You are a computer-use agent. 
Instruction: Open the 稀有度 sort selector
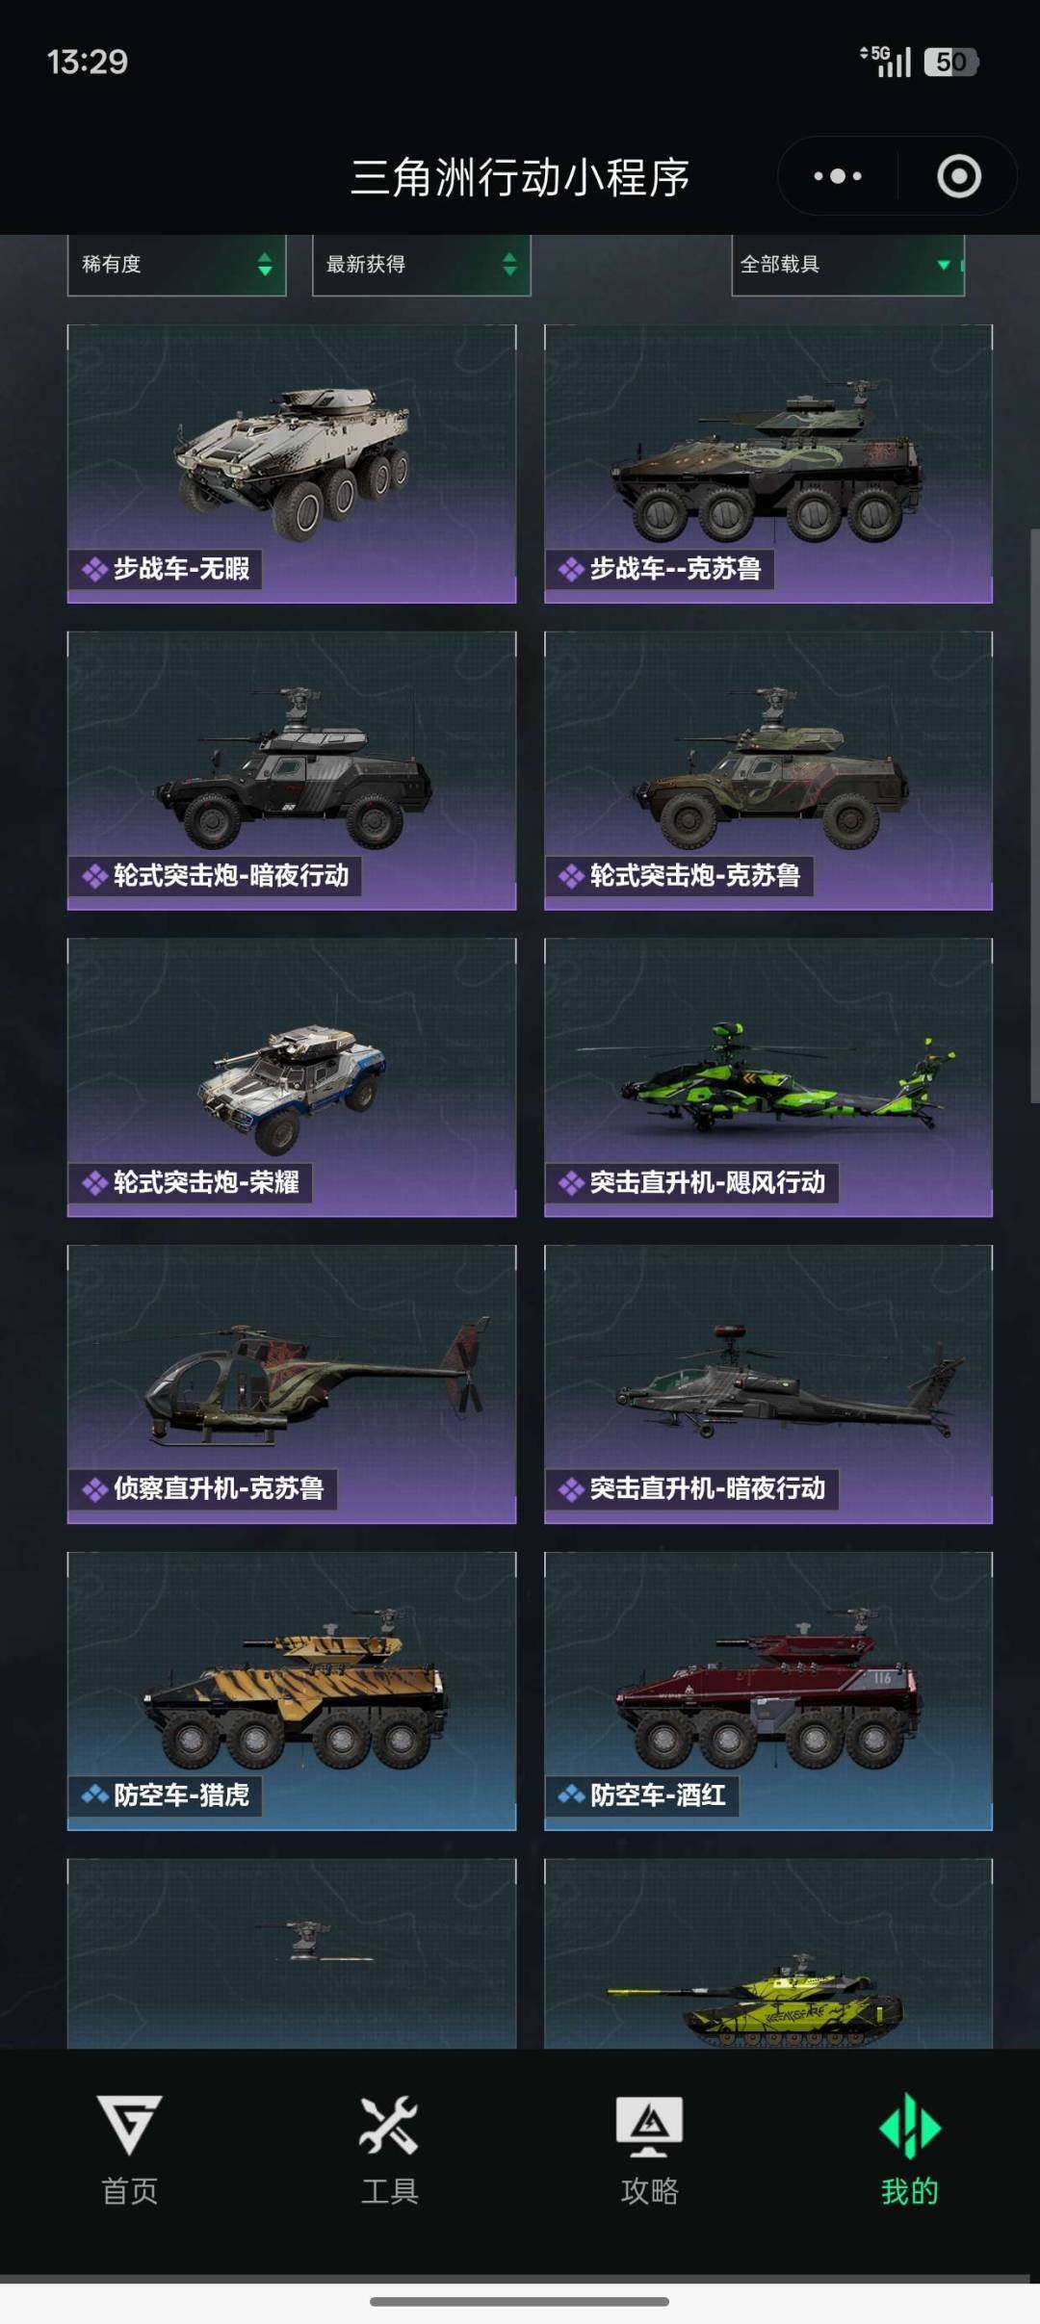(177, 265)
